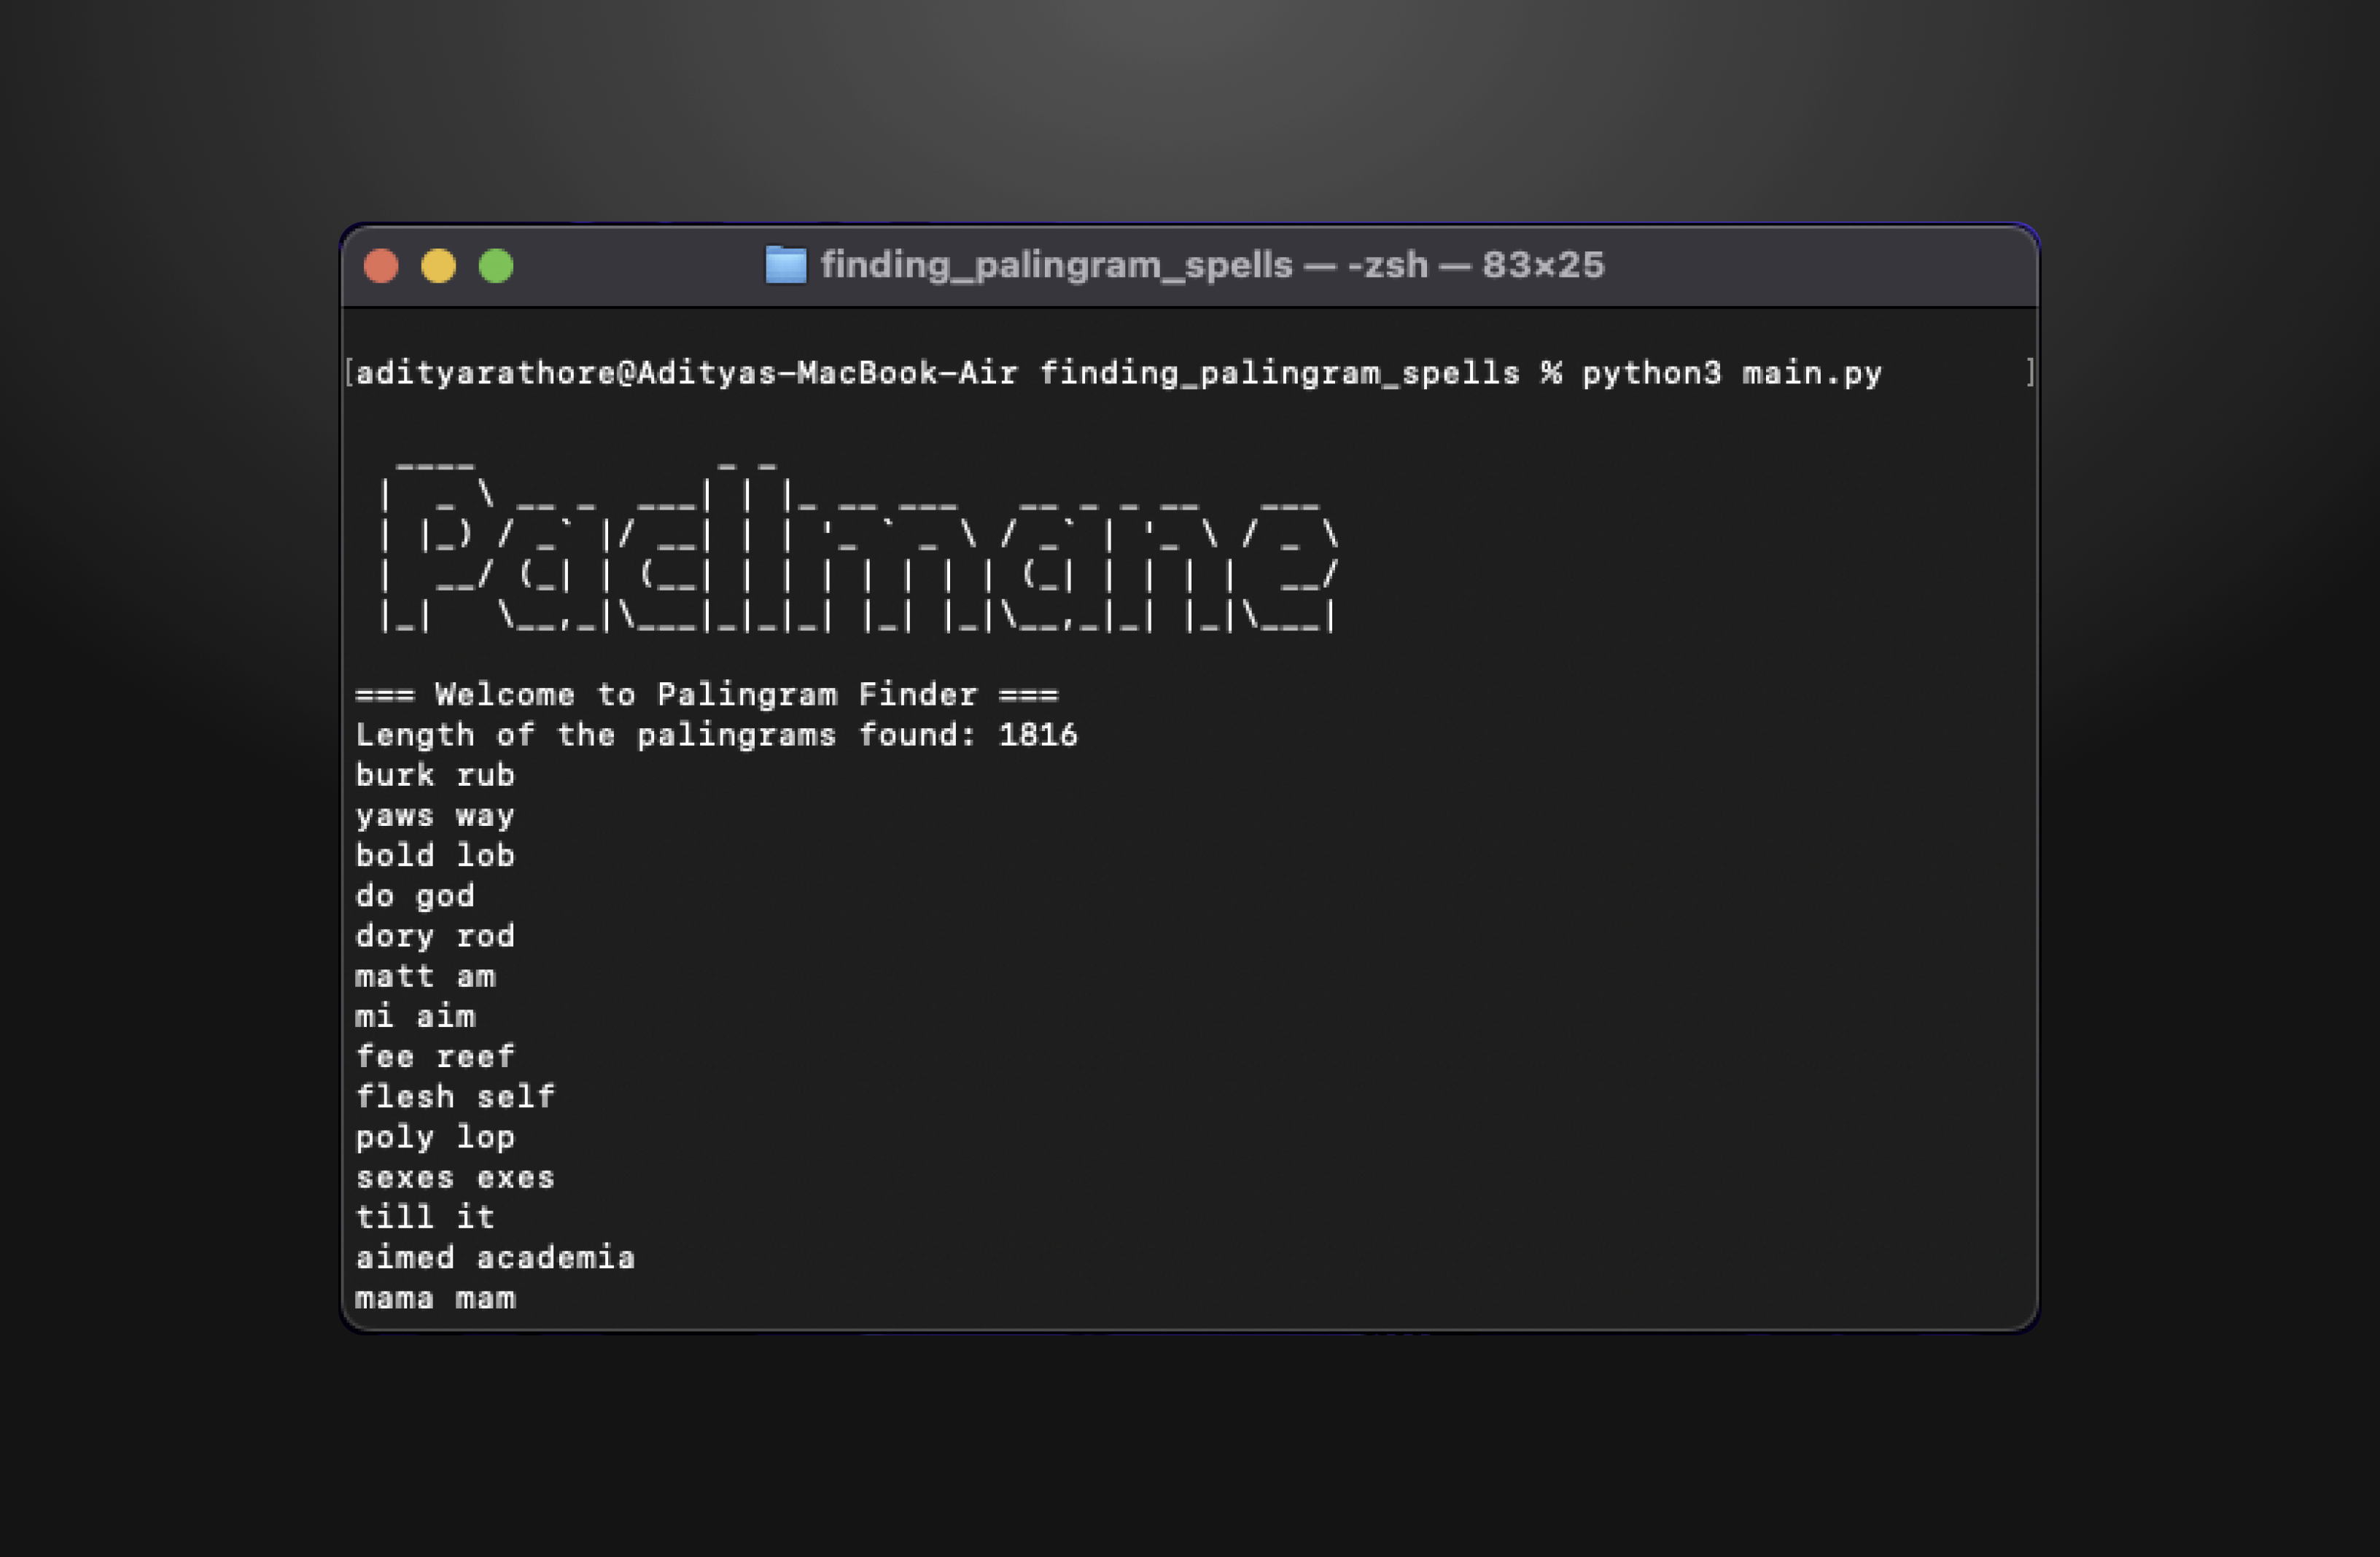Click the command text python3 main.py

(x=1731, y=374)
